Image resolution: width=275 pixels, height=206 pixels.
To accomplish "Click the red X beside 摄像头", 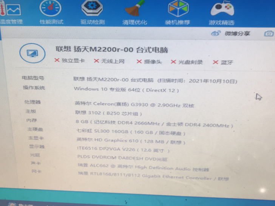I will 139,61.
